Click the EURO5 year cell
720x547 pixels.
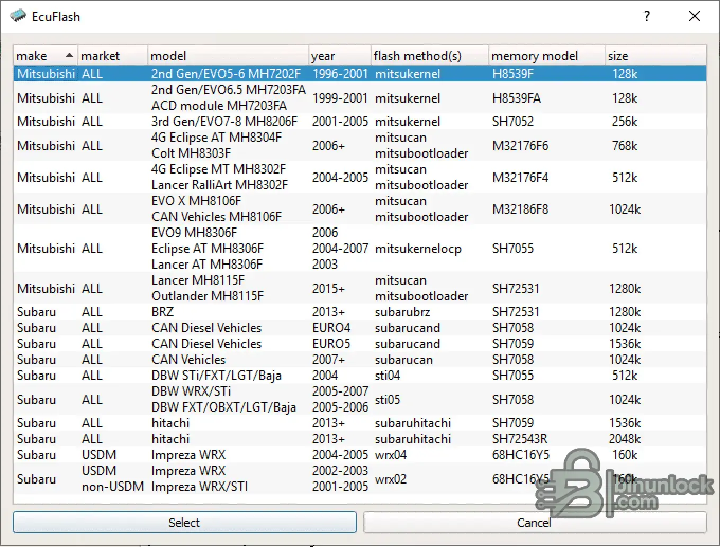click(331, 343)
